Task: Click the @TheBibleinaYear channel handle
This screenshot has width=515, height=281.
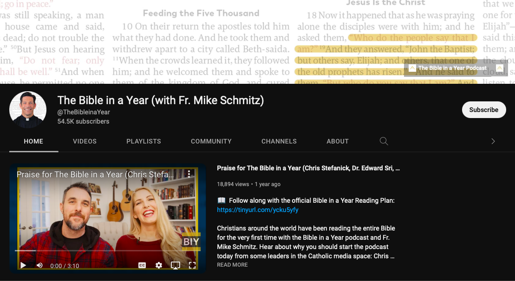Action: point(84,112)
